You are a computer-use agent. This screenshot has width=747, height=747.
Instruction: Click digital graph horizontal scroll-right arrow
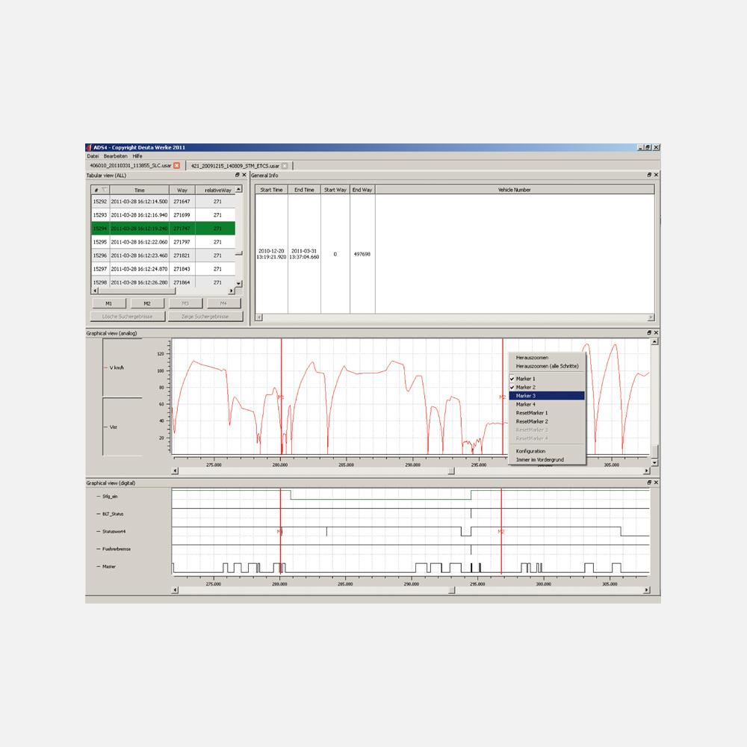click(646, 590)
